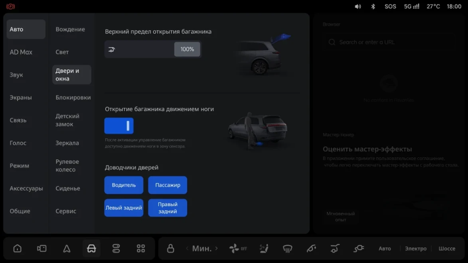The height and width of the screenshot is (263, 468).
Task: Click the Browser URL search field
Action: pos(389,42)
